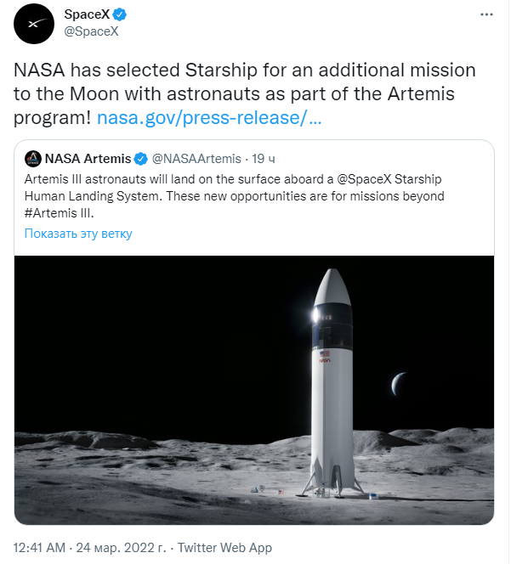The image size is (511, 564).
Task: Click the 'Twitter Web App' source label
Action: pos(226,548)
